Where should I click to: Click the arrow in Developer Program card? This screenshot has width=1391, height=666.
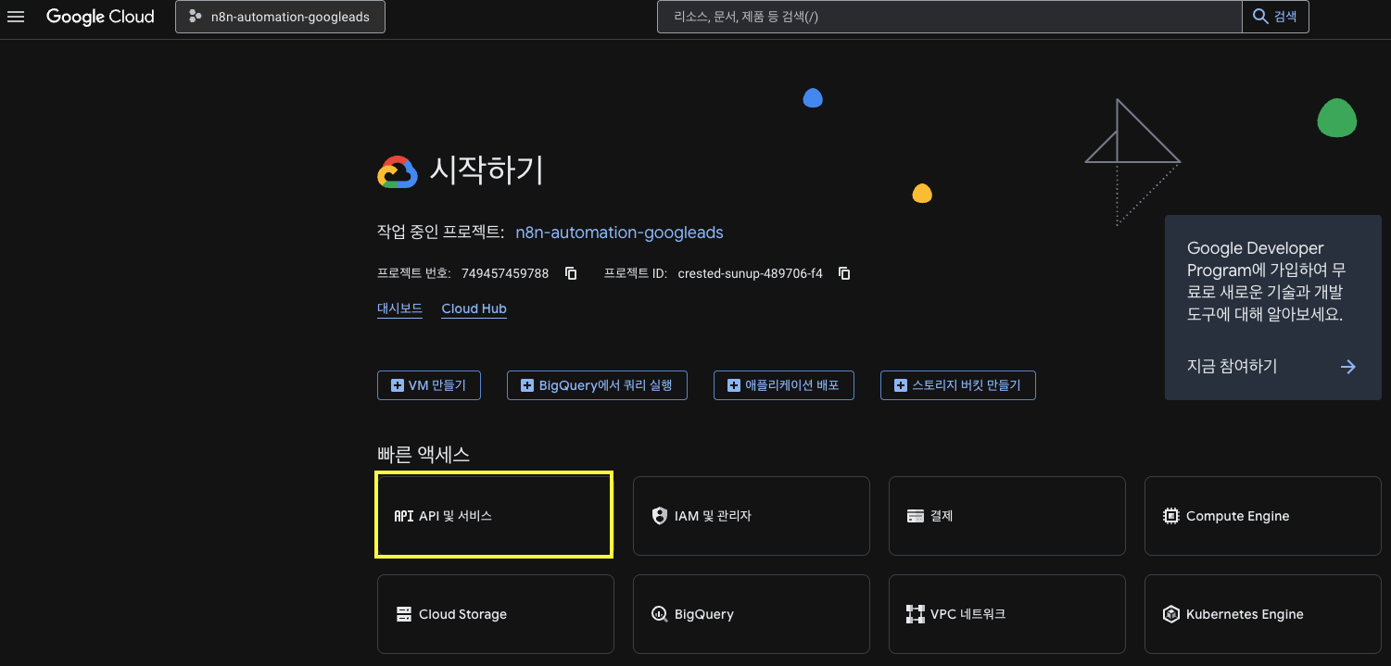[1348, 367]
